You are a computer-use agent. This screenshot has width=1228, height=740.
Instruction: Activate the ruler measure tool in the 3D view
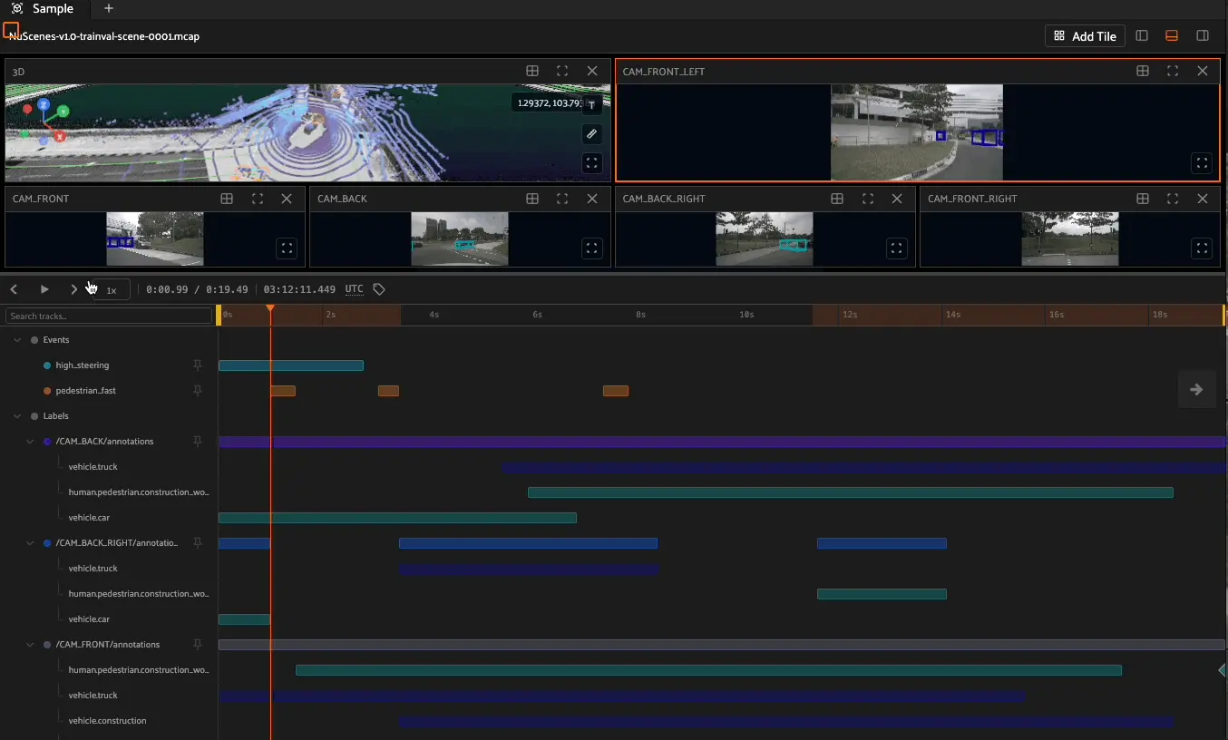point(591,134)
